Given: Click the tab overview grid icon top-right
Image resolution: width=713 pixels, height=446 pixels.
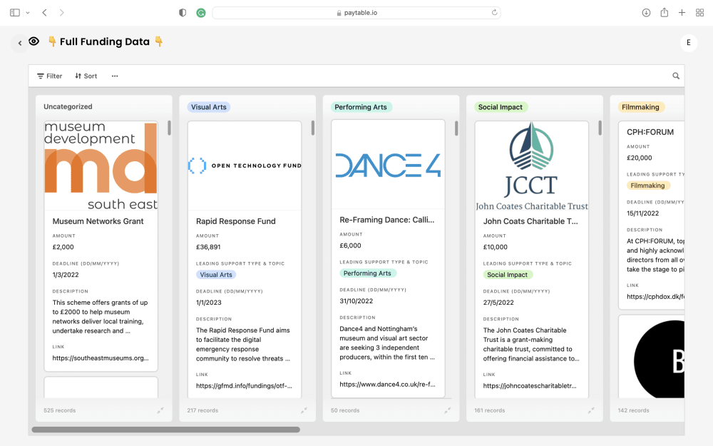Looking at the screenshot, I should (699, 12).
